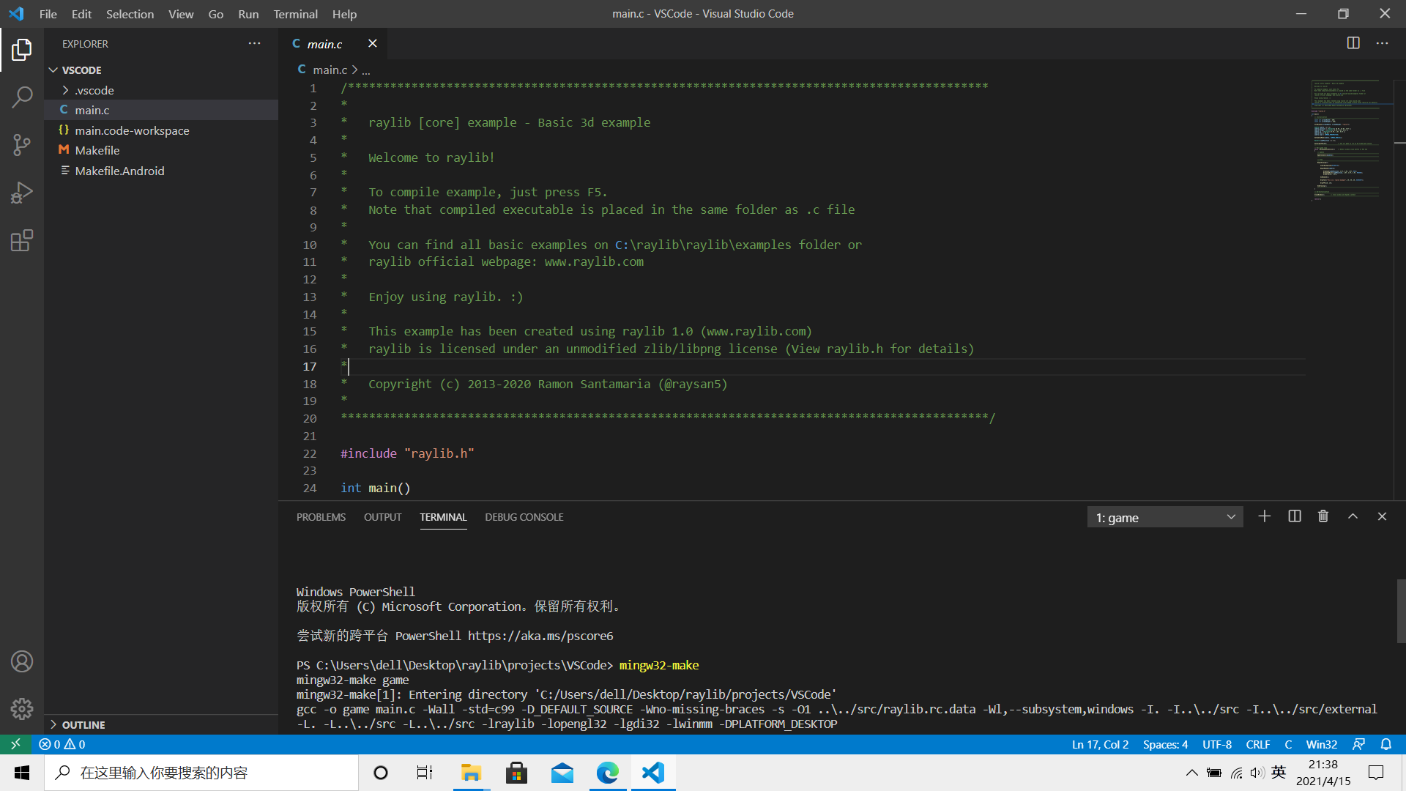This screenshot has width=1406, height=791.
Task: Open the terminal selector dropdown '1: game'
Action: click(1164, 517)
